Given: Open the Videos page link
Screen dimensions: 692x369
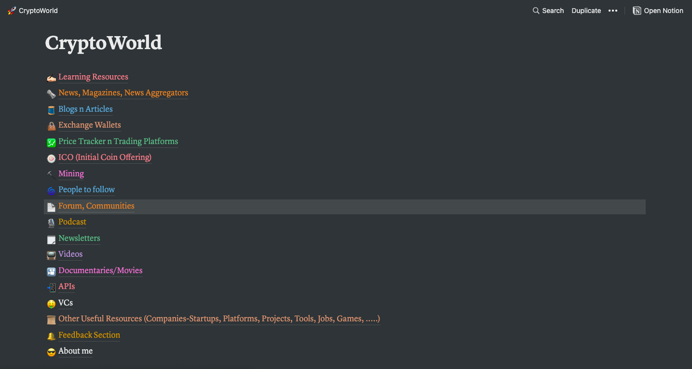Looking at the screenshot, I should (70, 254).
